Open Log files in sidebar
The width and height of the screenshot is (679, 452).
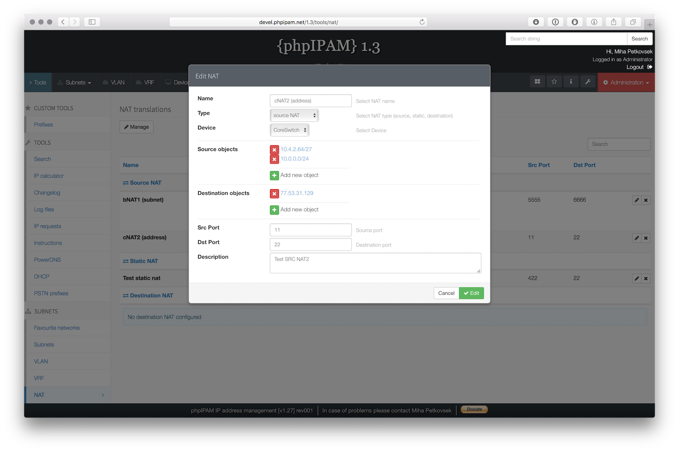point(44,209)
